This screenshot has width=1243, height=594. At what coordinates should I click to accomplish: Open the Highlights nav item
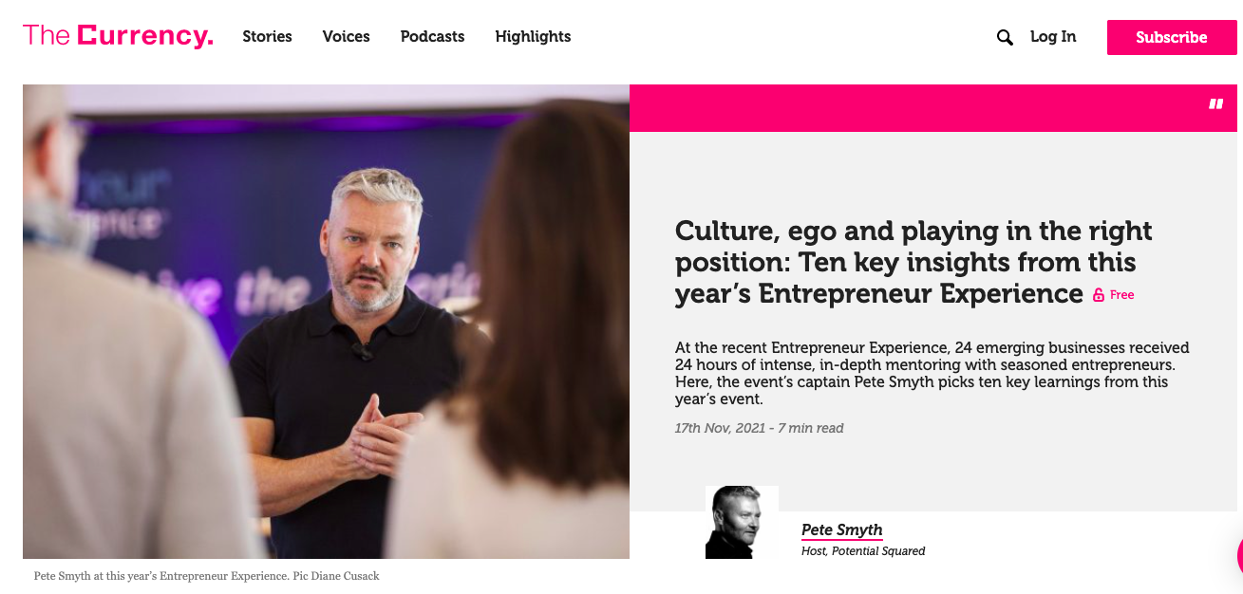pyautogui.click(x=533, y=37)
